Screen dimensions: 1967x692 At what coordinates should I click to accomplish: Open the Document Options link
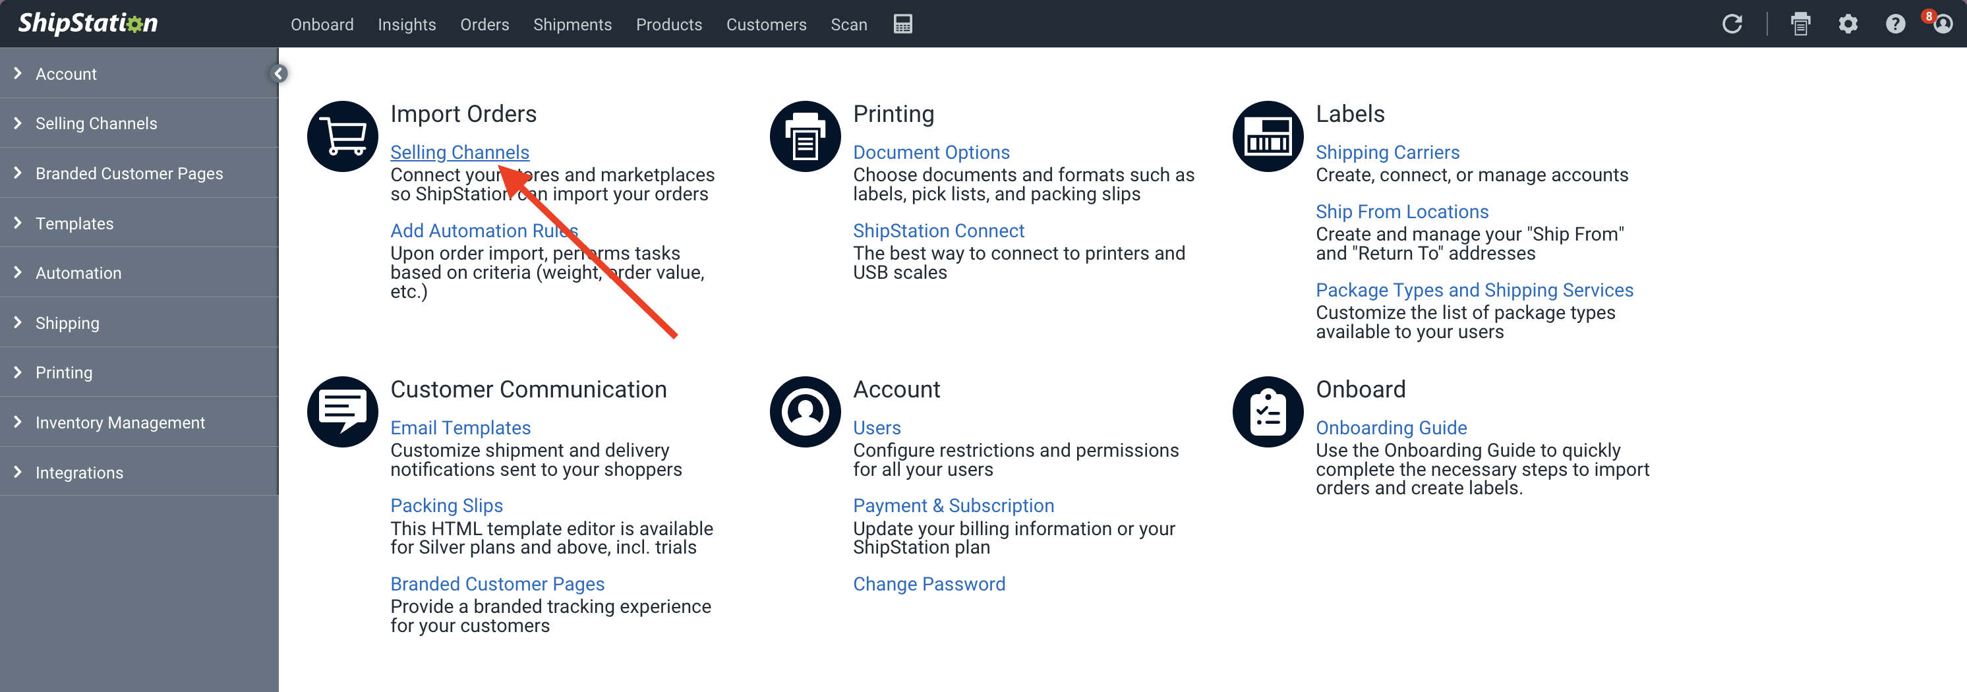pyautogui.click(x=931, y=152)
